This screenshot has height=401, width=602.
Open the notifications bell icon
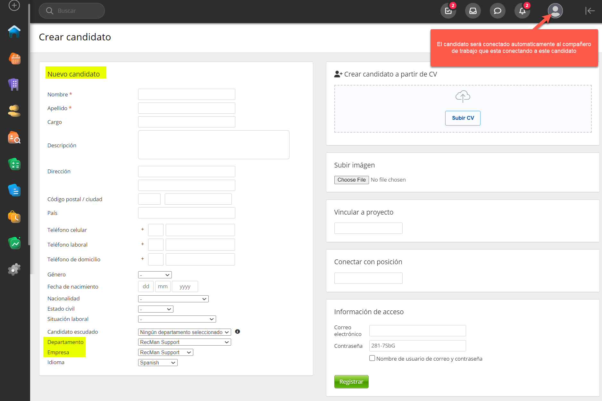click(522, 11)
